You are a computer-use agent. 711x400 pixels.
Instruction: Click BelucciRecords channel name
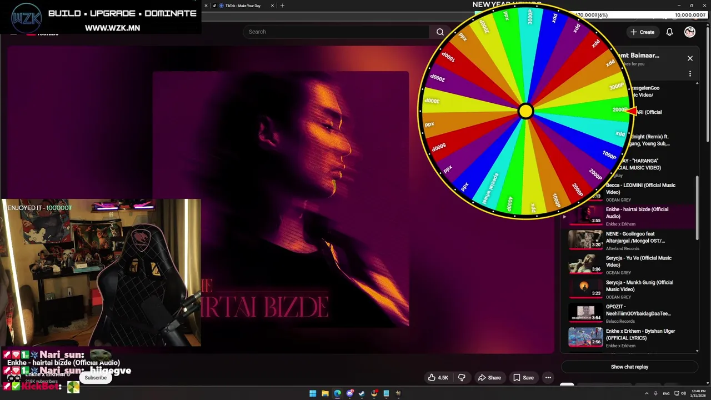[620, 321]
